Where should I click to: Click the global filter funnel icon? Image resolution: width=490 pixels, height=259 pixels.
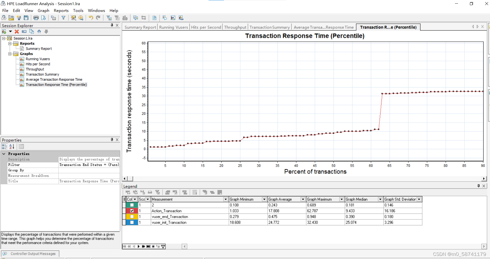tap(63, 18)
